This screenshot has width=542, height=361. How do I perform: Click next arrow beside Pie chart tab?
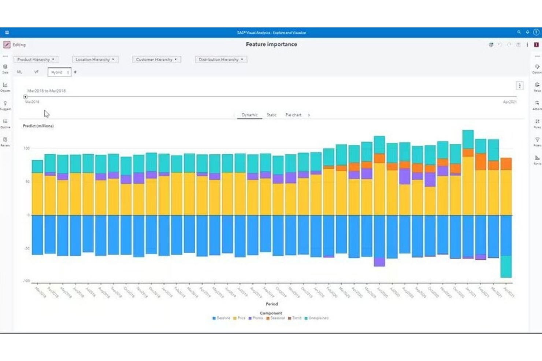[x=309, y=115]
